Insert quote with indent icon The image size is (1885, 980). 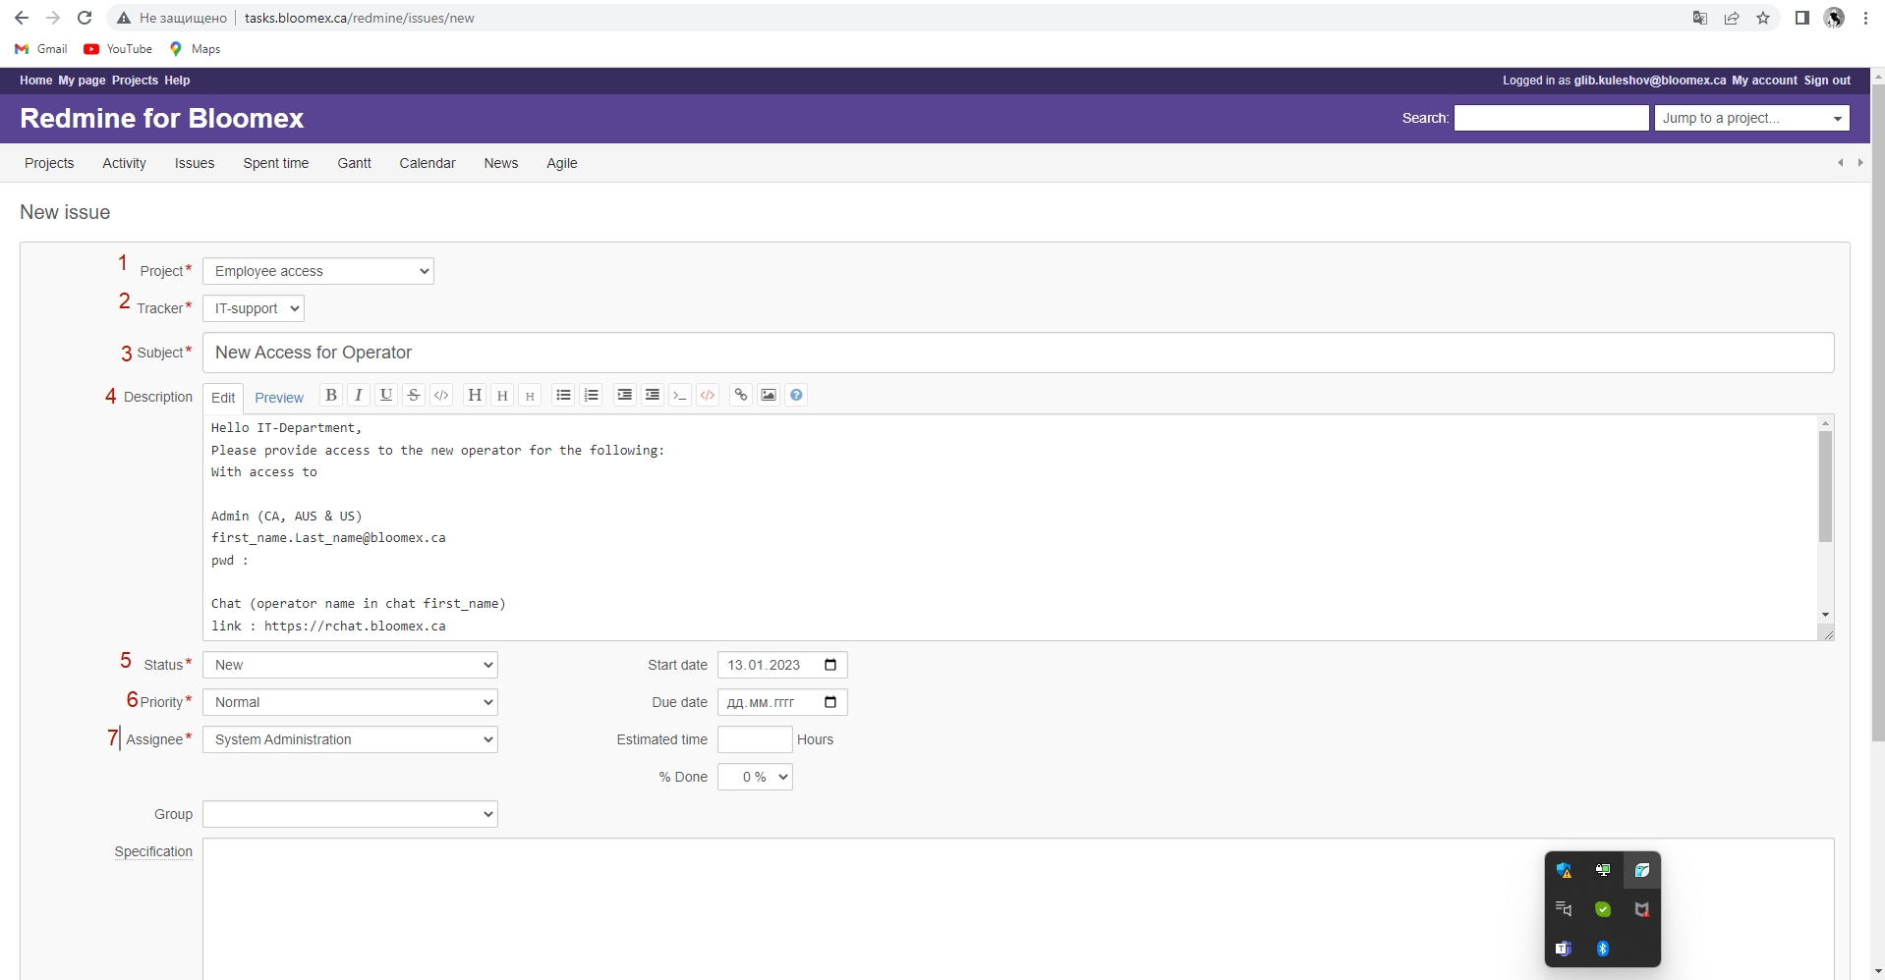tap(624, 395)
